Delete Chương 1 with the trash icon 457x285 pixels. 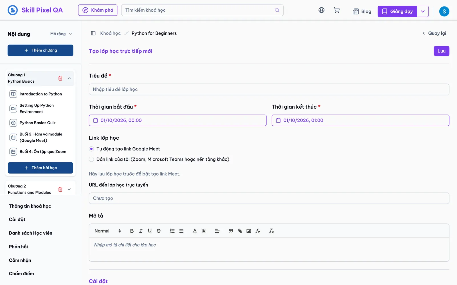pos(60,78)
